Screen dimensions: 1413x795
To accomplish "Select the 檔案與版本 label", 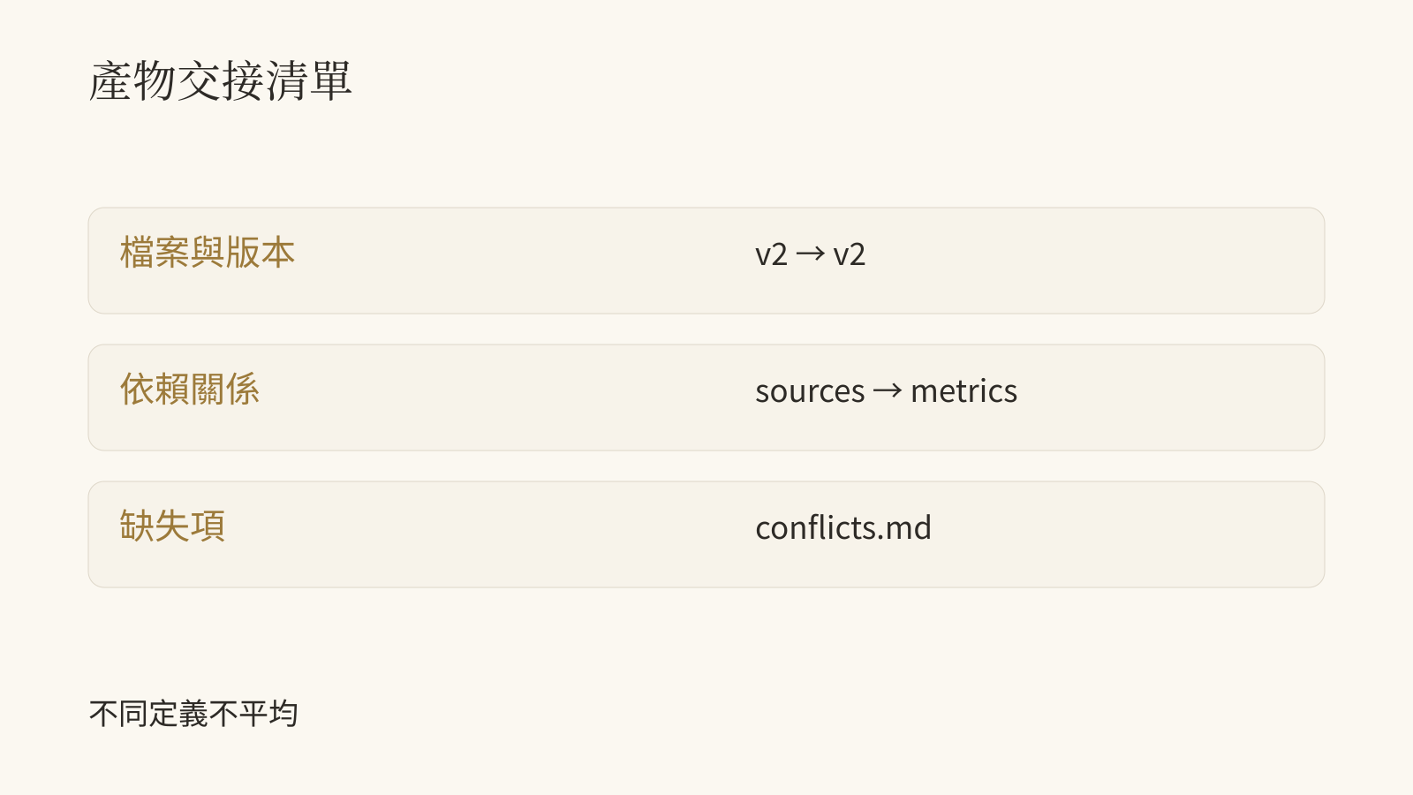I will tap(208, 253).
